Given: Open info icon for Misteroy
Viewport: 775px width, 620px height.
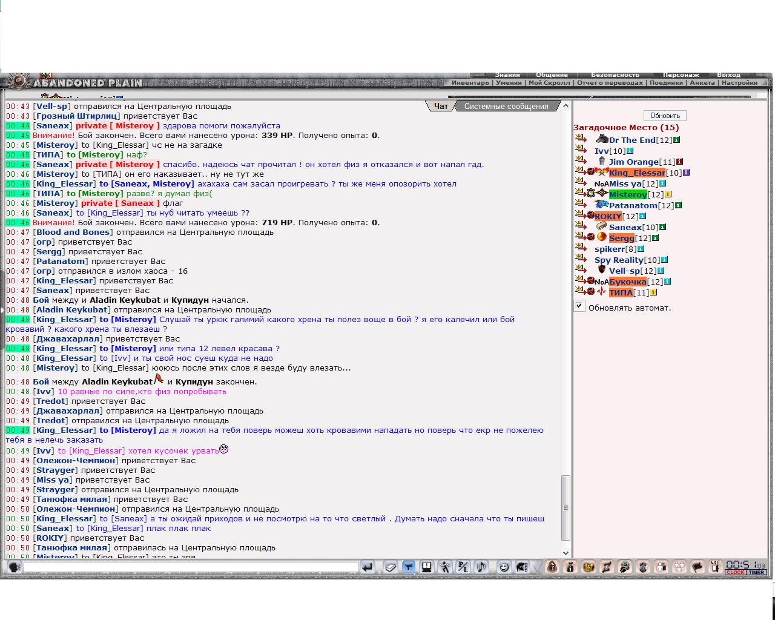Looking at the screenshot, I should pyautogui.click(x=668, y=194).
